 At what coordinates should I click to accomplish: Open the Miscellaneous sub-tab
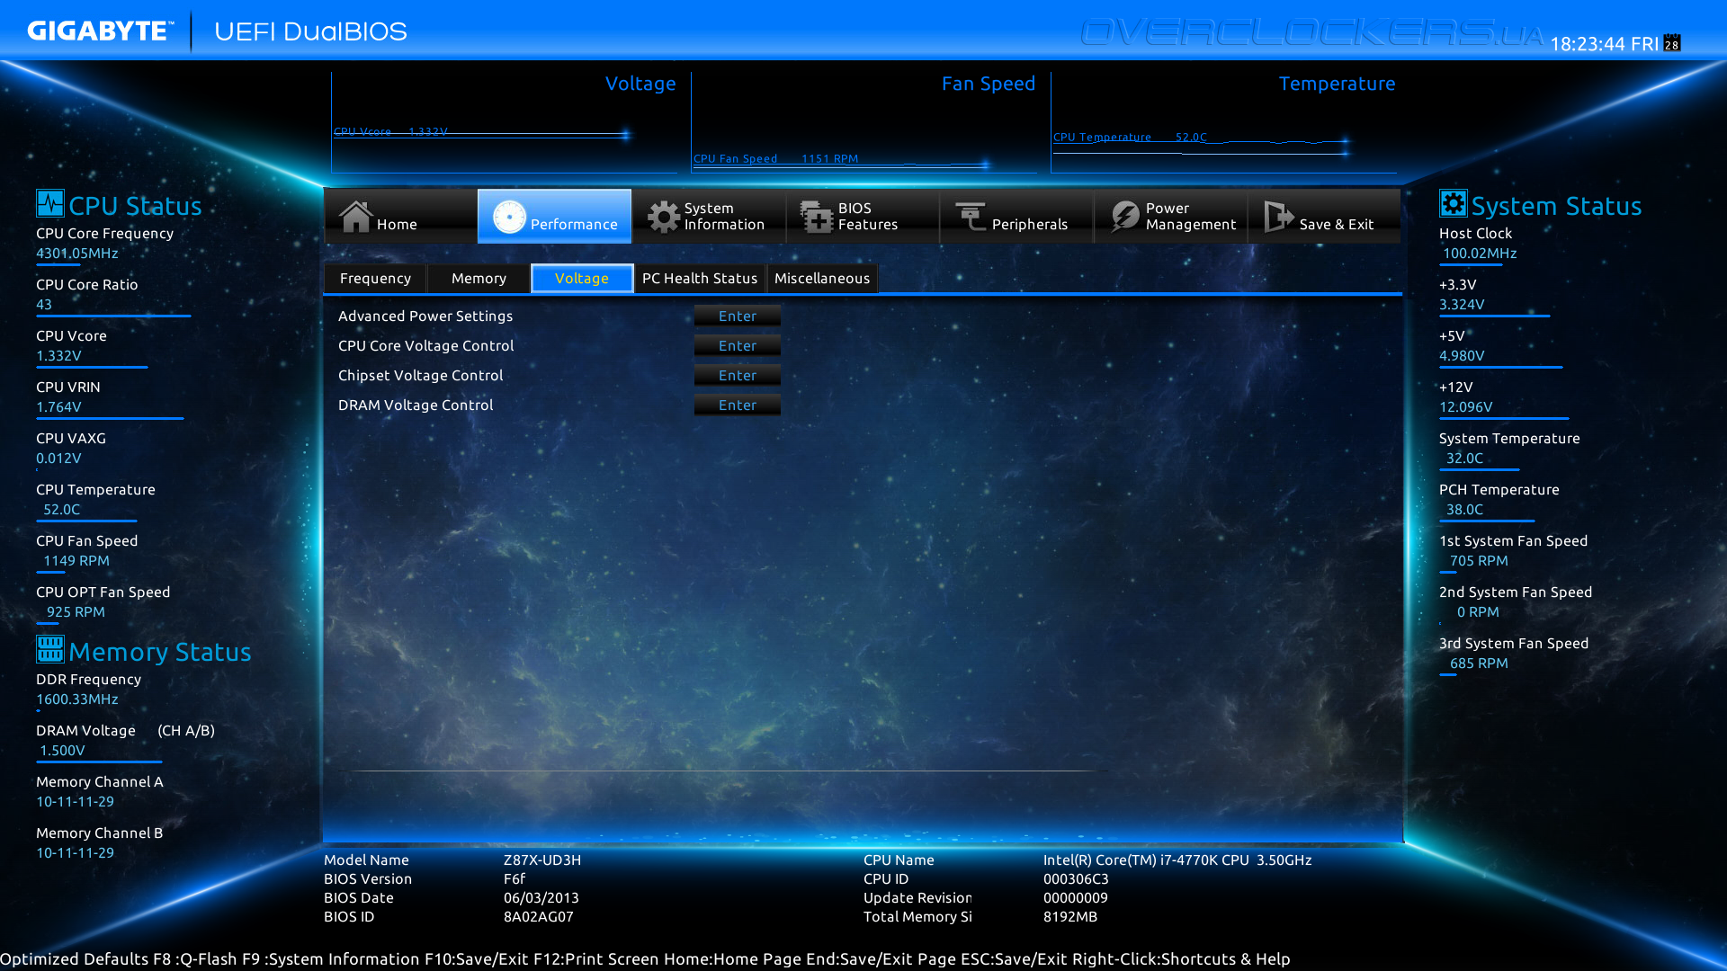[822, 278]
